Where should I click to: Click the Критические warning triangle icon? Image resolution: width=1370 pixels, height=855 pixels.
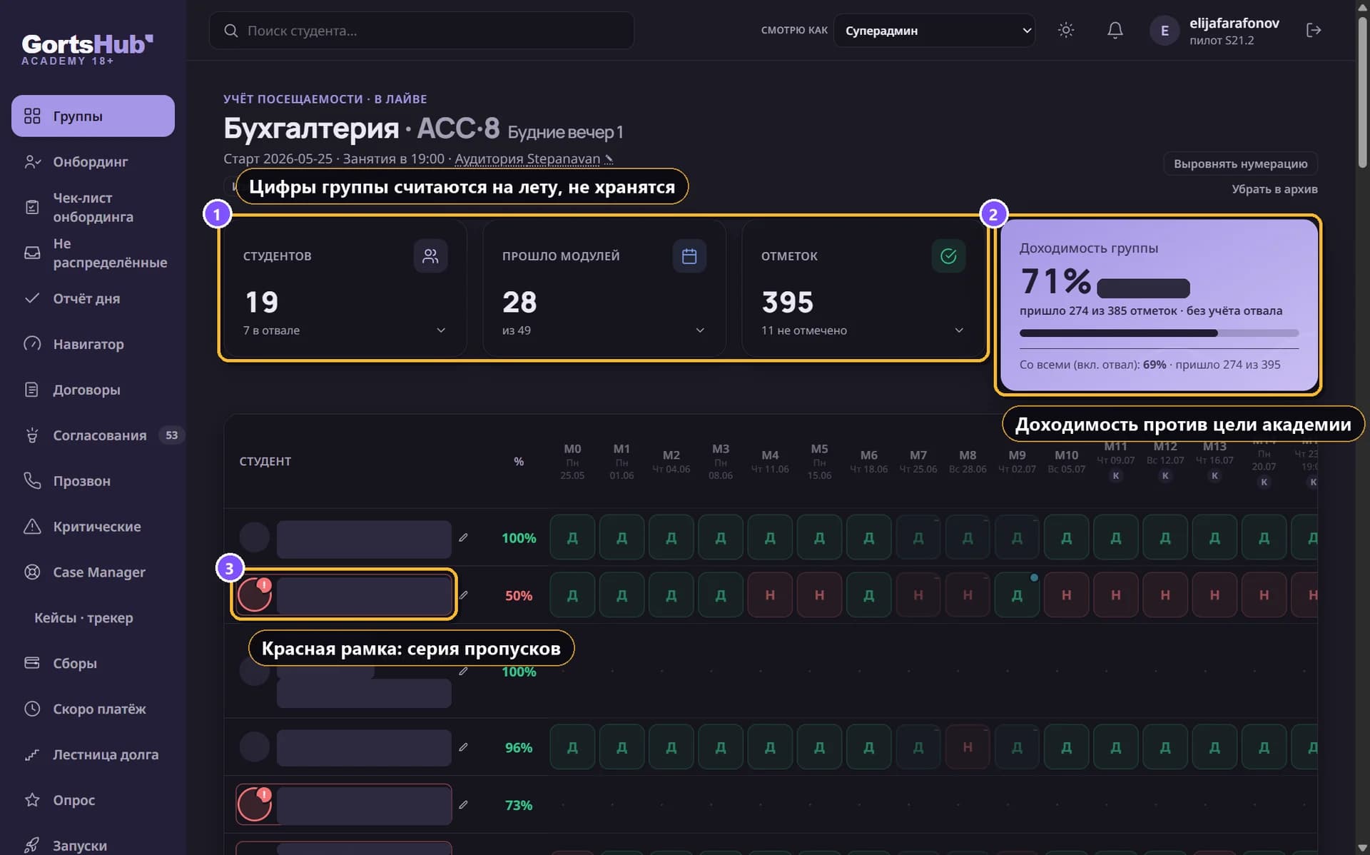click(x=32, y=527)
